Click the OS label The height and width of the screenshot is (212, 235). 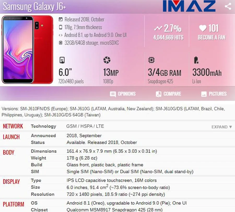(x=34, y=203)
